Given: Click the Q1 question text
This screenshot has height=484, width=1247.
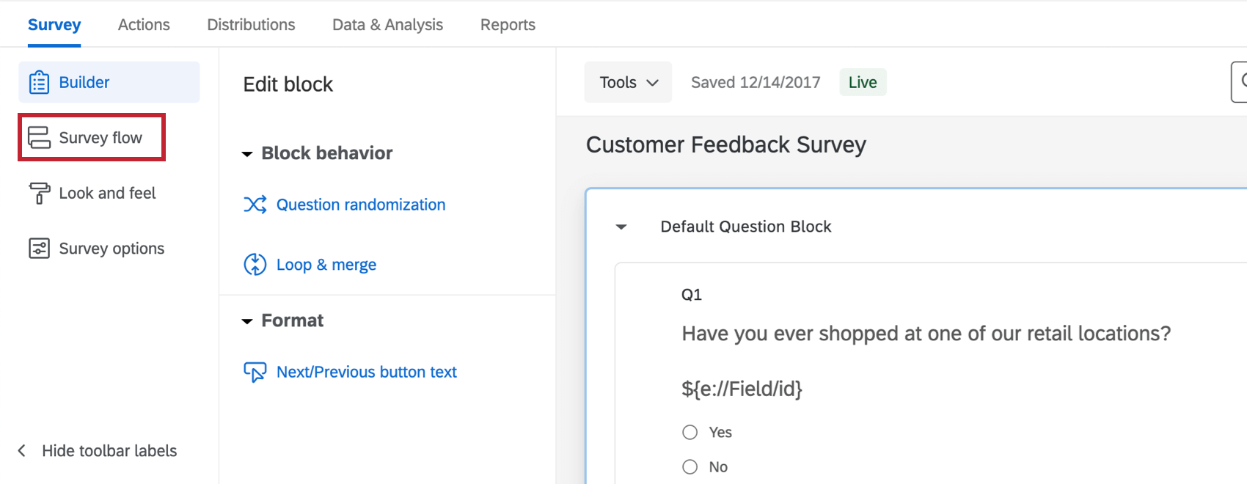Looking at the screenshot, I should [926, 334].
